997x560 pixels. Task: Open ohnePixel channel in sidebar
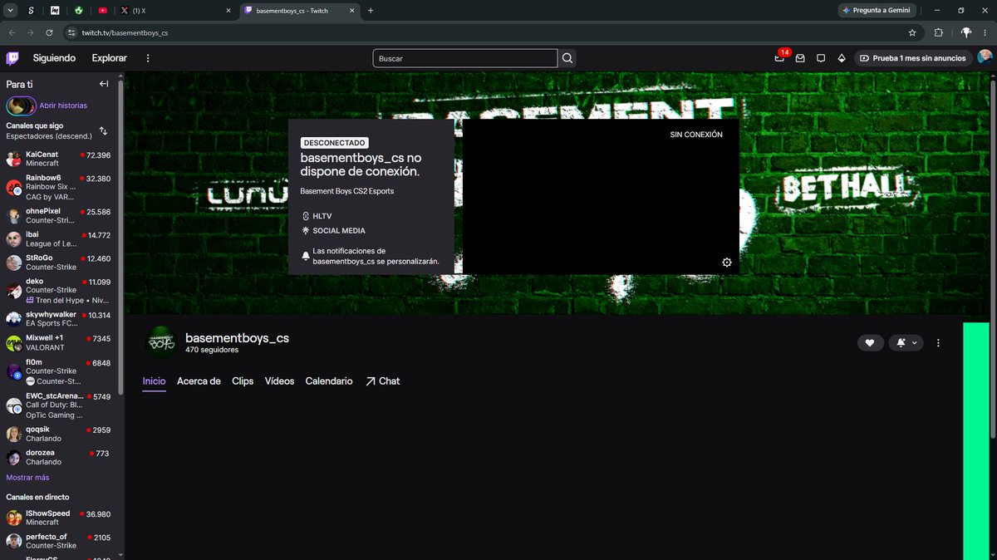pos(61,216)
